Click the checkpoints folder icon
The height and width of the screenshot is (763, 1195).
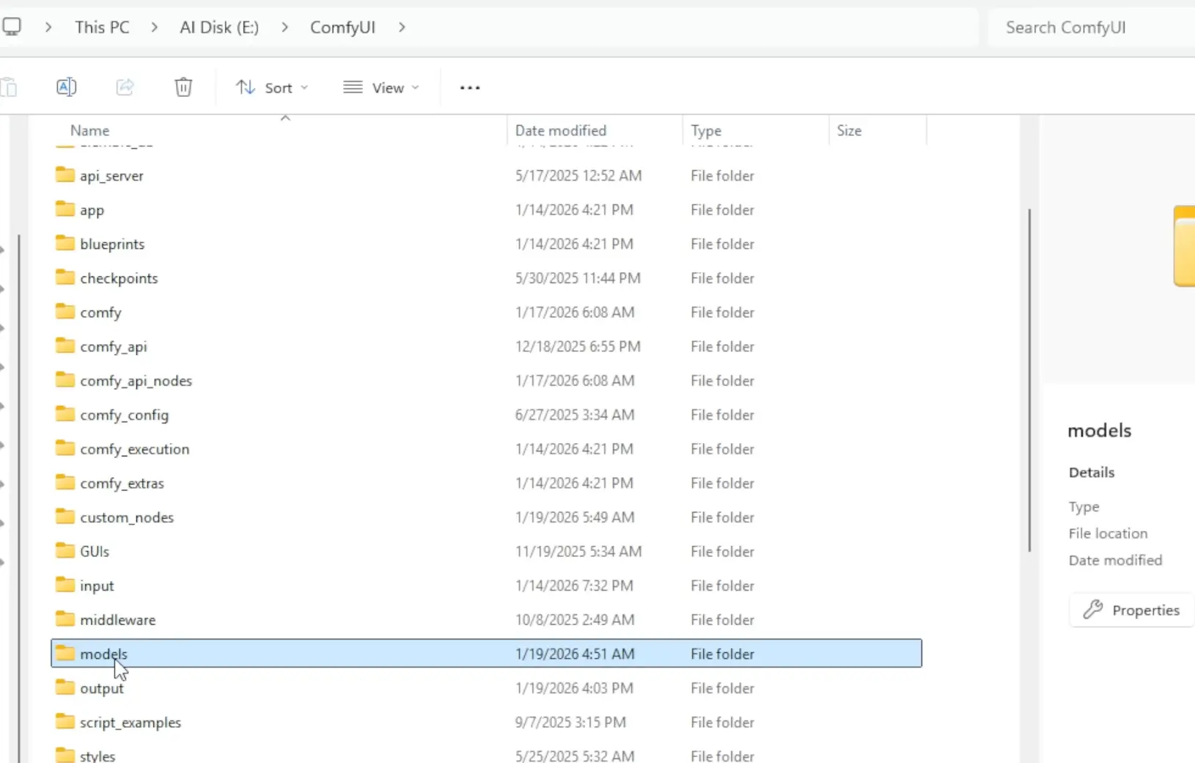click(64, 277)
